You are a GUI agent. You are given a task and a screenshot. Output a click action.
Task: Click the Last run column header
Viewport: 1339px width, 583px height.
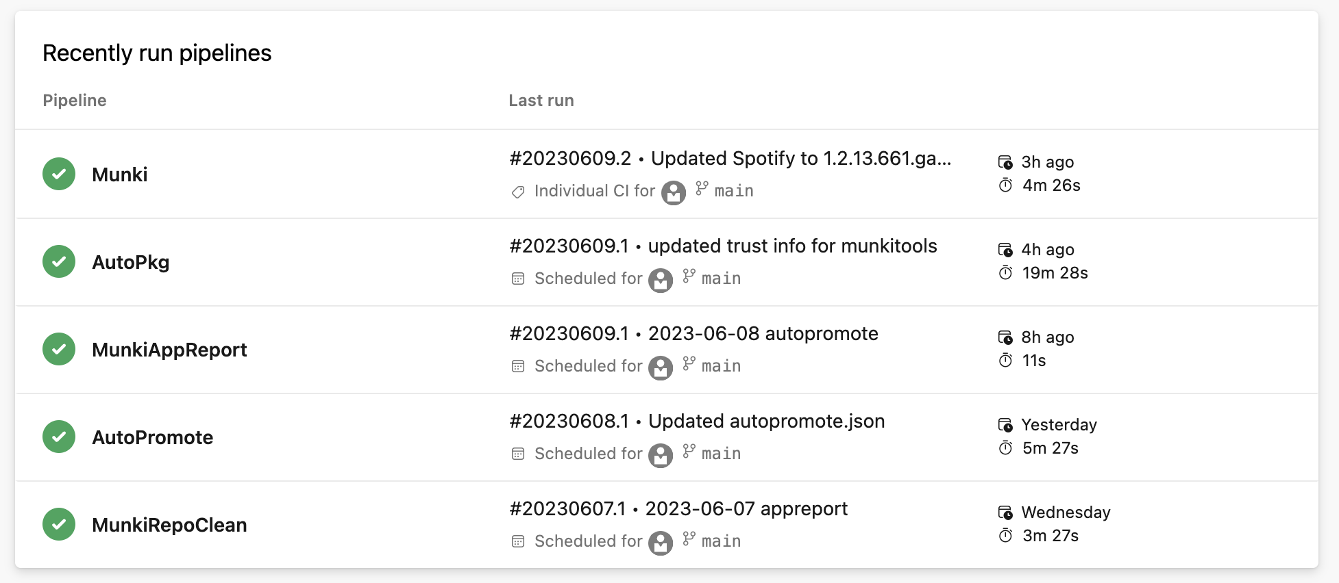coord(541,101)
